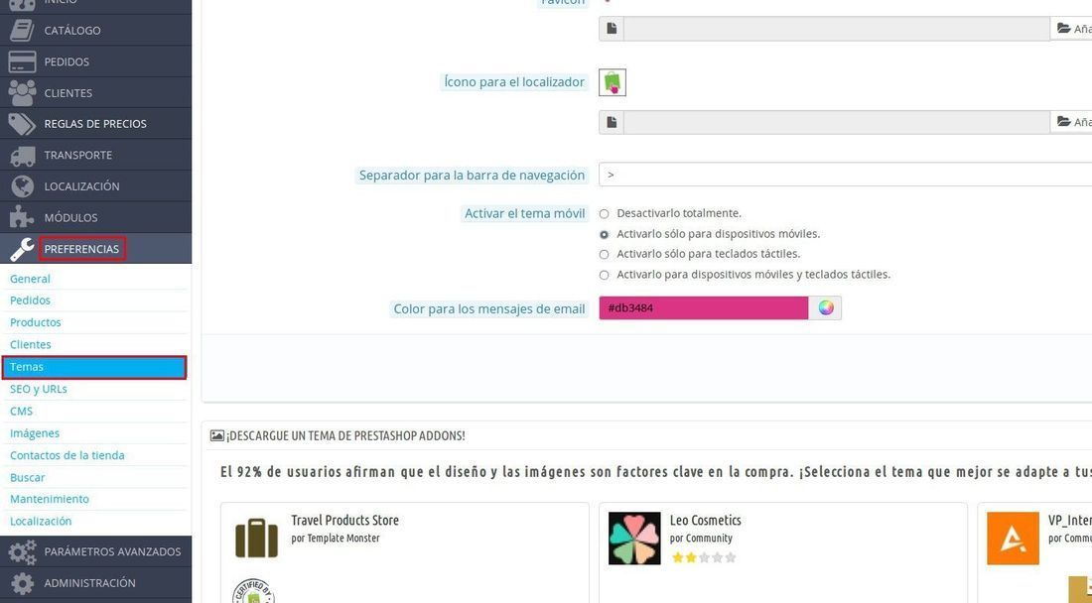Open the Clientes people icon
This screenshot has height=603, width=1092.
[22, 92]
